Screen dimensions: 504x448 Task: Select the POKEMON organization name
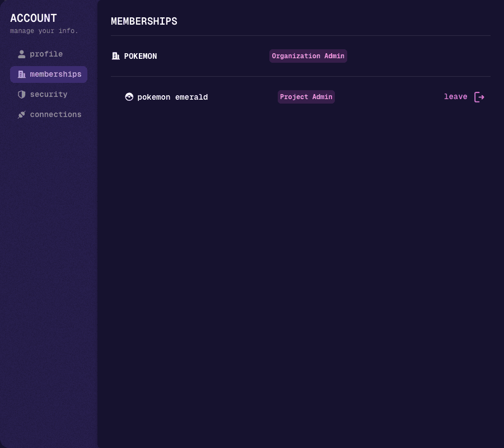click(x=141, y=56)
